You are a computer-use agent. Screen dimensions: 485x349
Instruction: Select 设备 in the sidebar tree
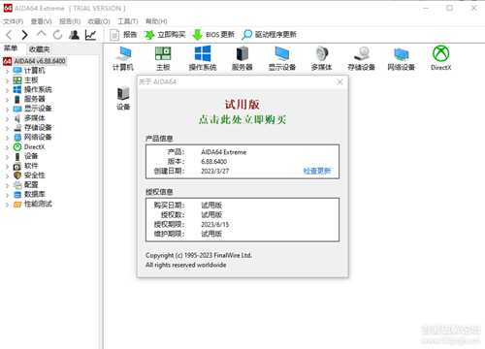tap(31, 156)
